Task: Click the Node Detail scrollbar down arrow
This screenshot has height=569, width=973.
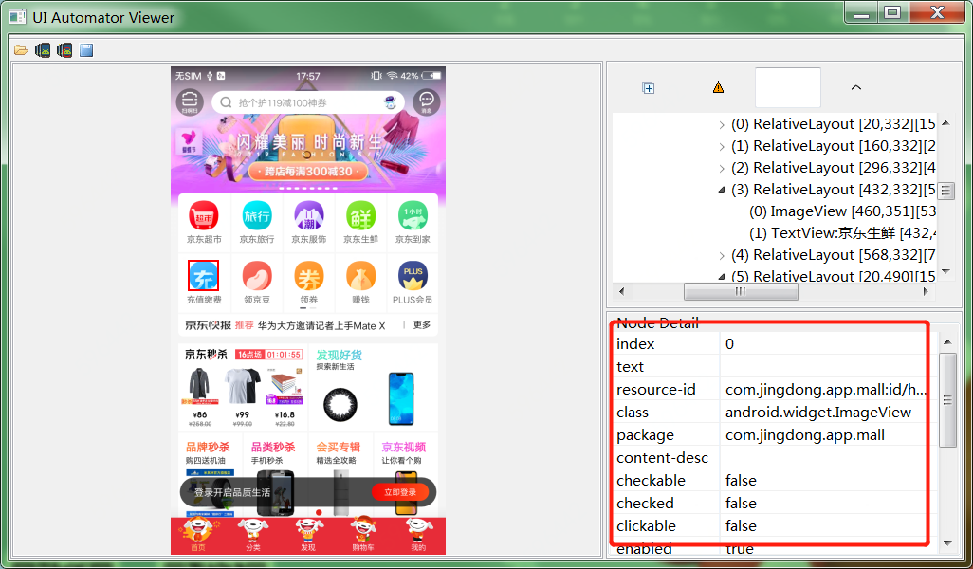Action: pyautogui.click(x=947, y=543)
